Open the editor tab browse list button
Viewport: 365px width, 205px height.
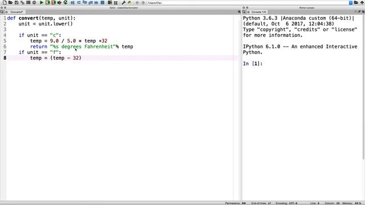pyautogui.click(x=2, y=12)
